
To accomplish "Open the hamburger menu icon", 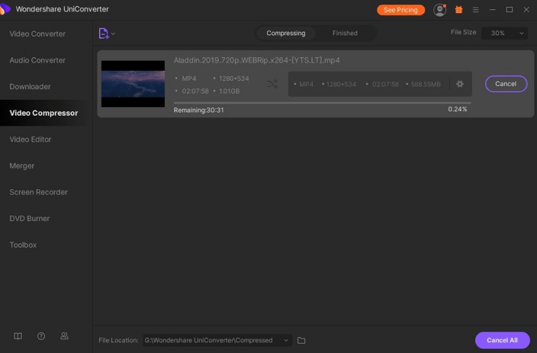I will point(475,10).
